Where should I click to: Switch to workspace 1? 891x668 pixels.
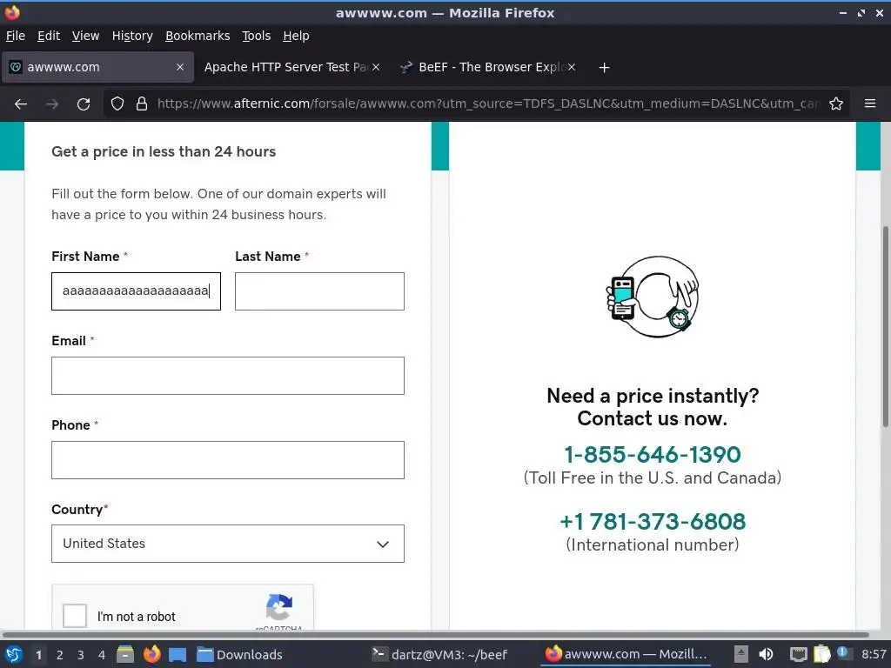pyautogui.click(x=38, y=654)
